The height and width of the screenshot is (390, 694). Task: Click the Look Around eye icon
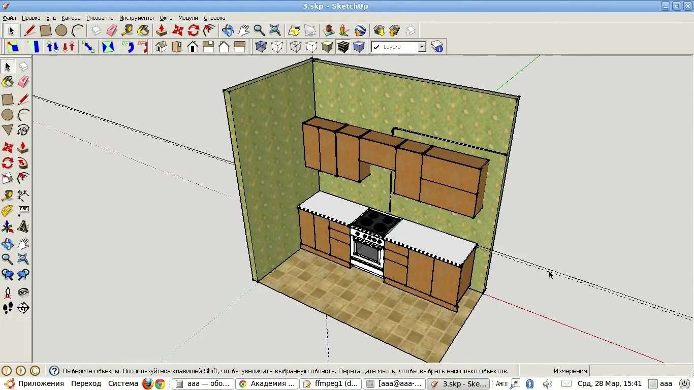pyautogui.click(x=23, y=292)
